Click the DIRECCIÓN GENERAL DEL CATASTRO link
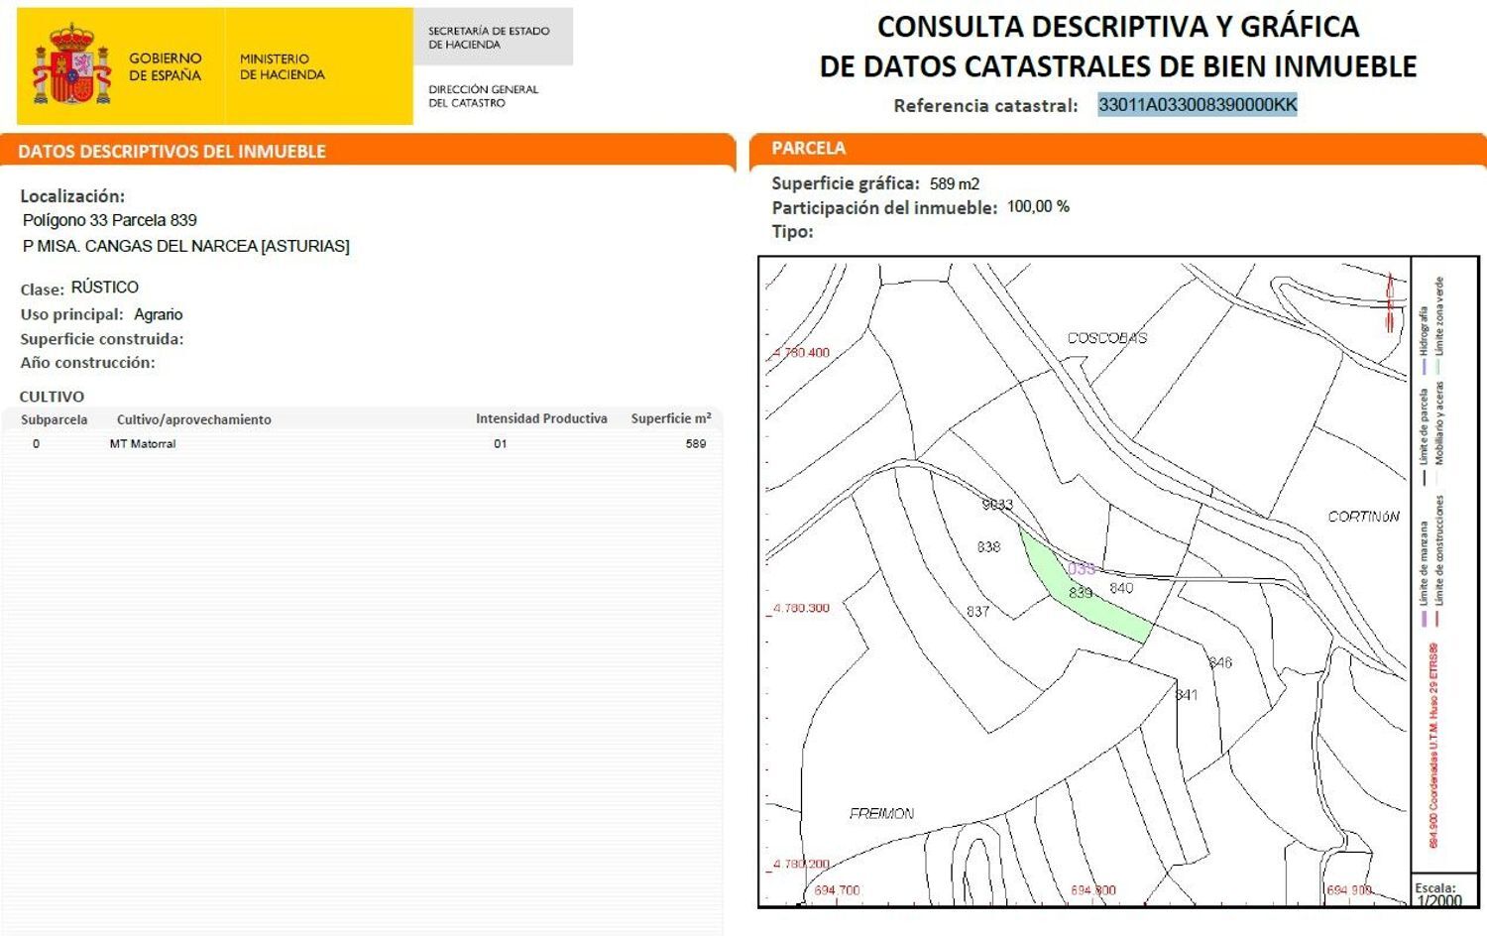The image size is (1487, 936). coord(483,93)
